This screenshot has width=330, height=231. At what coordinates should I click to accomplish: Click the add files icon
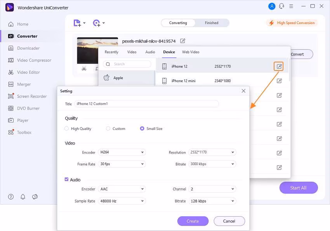(77, 23)
